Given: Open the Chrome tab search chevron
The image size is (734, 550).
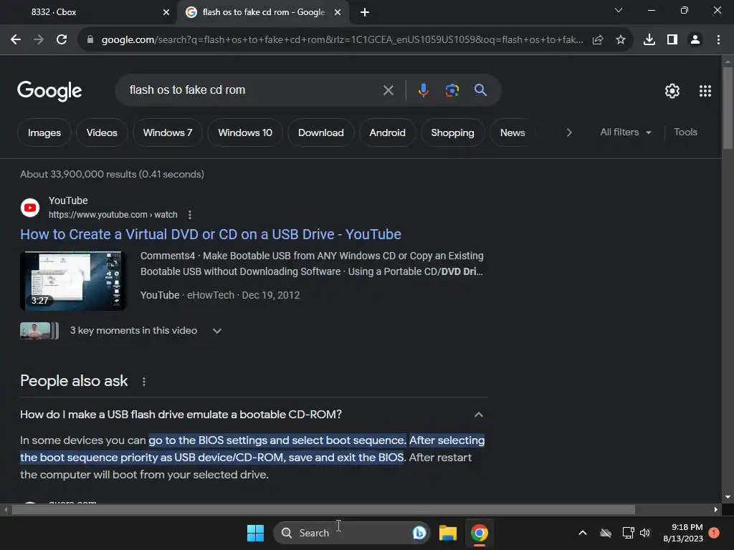Looking at the screenshot, I should tap(619, 10).
